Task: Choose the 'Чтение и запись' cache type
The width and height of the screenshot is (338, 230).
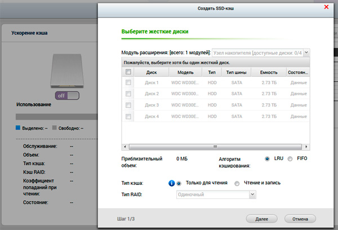Action: tap(237, 183)
